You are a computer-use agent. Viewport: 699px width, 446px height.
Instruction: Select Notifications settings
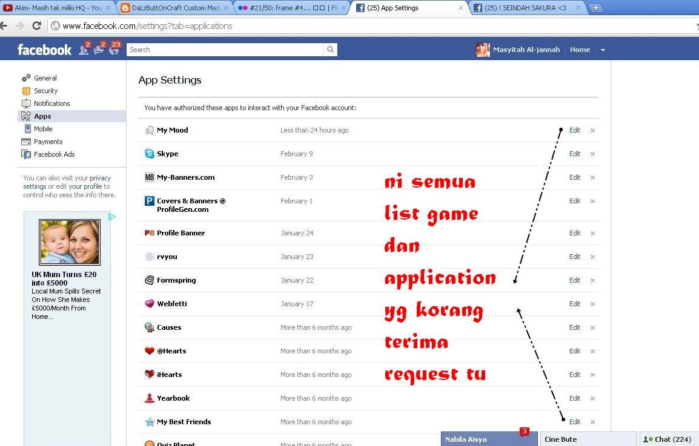(x=51, y=103)
